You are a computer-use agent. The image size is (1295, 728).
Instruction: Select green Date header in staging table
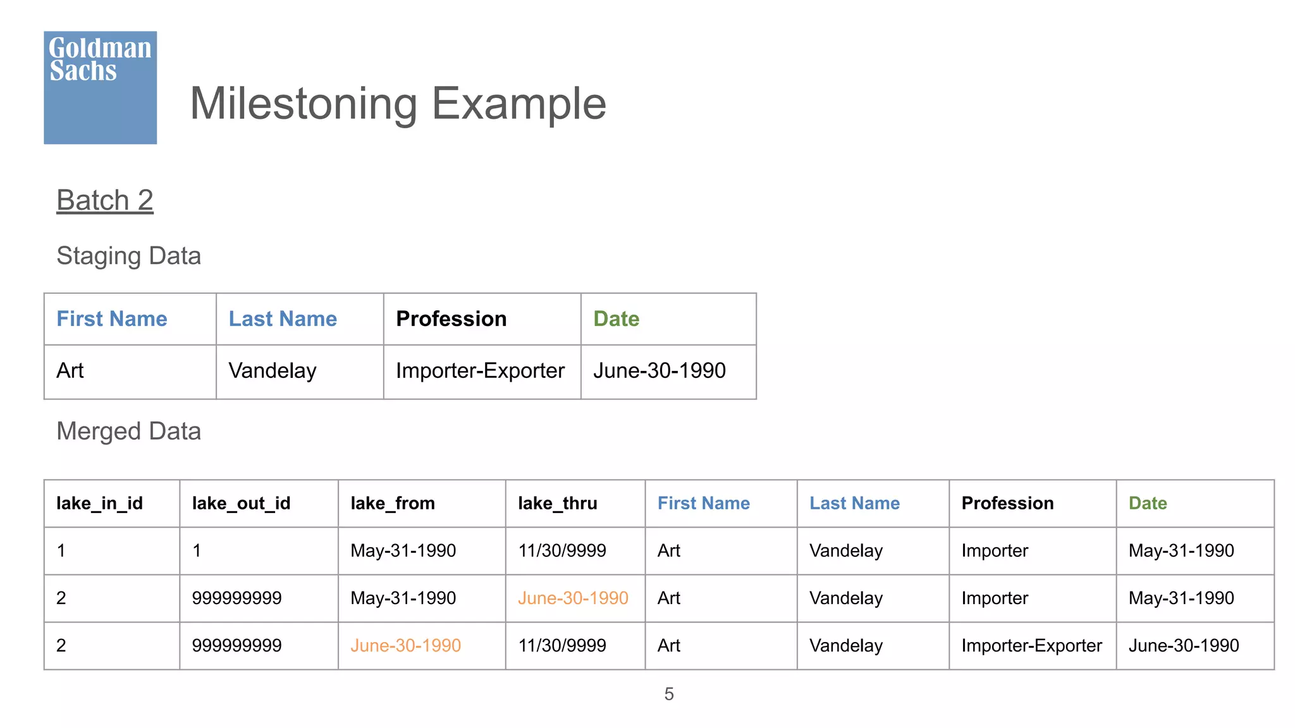click(616, 319)
